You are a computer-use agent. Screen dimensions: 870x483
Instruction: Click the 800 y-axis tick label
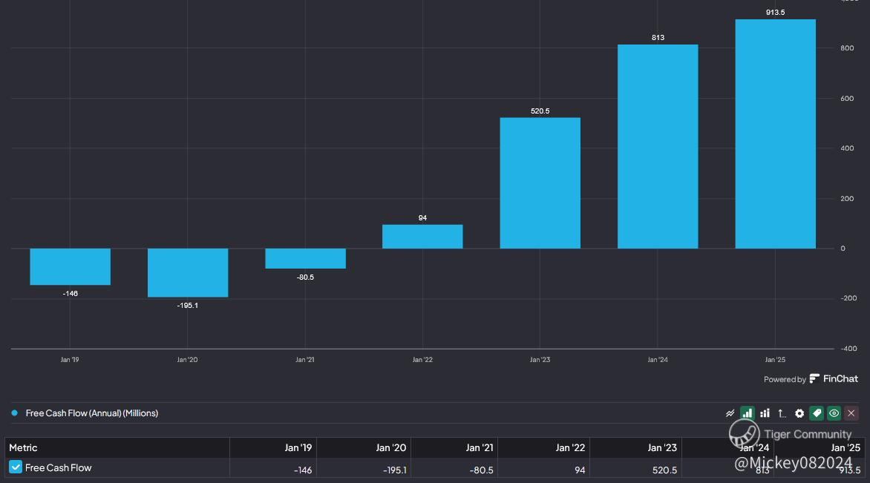(847, 48)
